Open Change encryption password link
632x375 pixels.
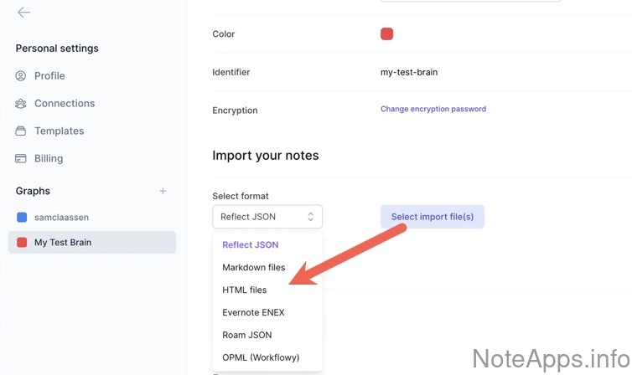point(433,109)
